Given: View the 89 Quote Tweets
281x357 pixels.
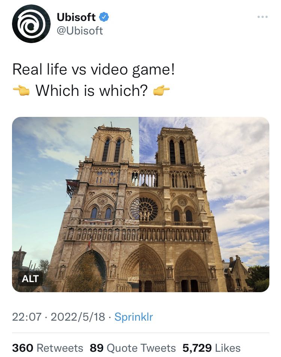Looking at the screenshot, I should (133, 348).
